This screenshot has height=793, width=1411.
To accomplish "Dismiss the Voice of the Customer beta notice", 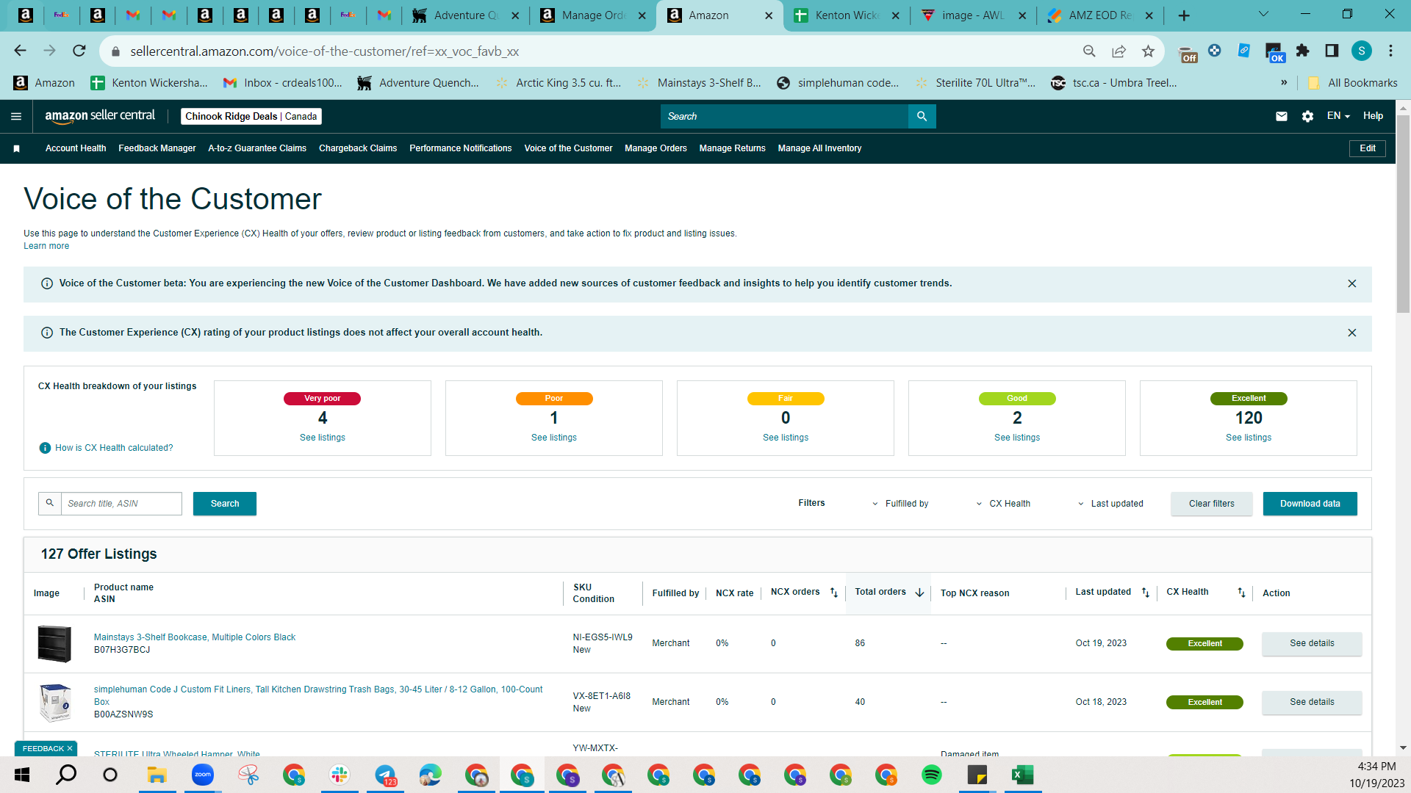I will [1352, 283].
